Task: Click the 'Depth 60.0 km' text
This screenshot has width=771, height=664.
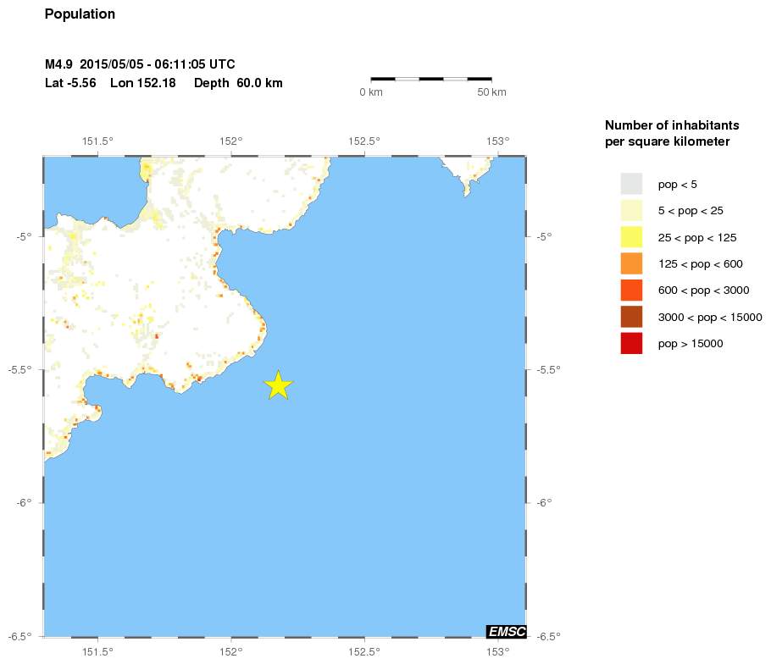Action: tap(238, 83)
